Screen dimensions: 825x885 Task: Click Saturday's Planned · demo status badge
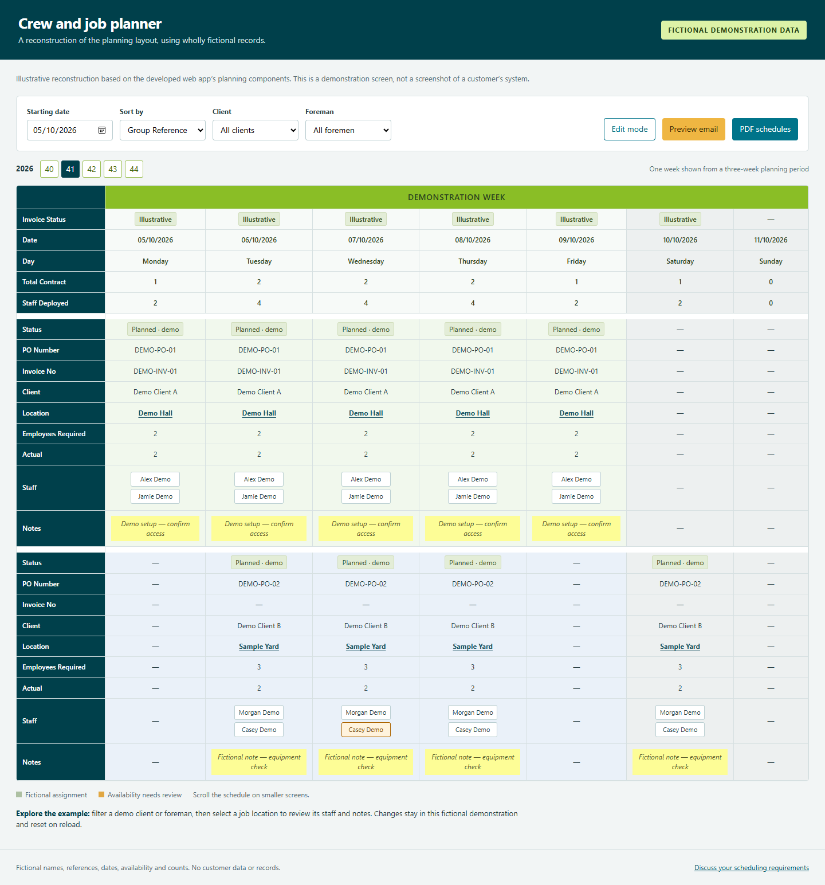click(680, 563)
